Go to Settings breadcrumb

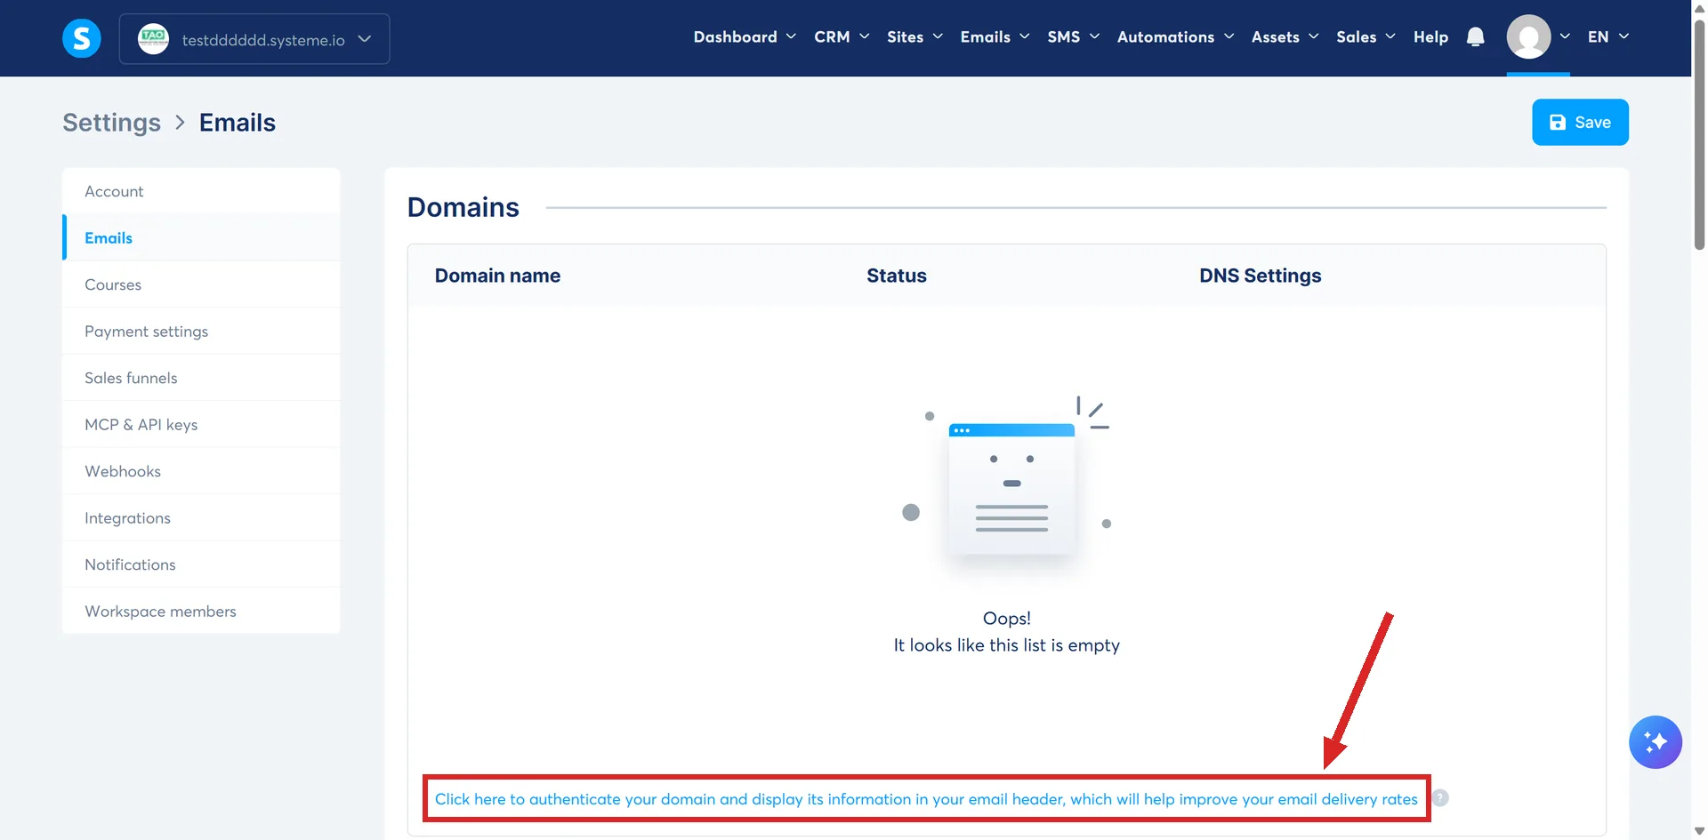click(x=111, y=123)
